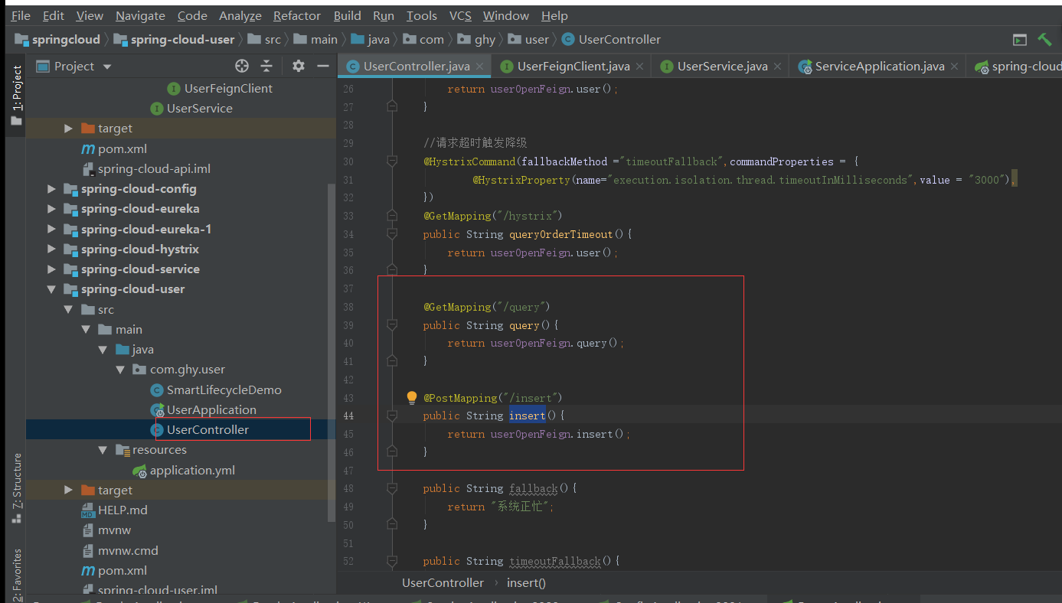1062x603 pixels.
Task: Switch to the UserService.java tab
Action: (721, 67)
